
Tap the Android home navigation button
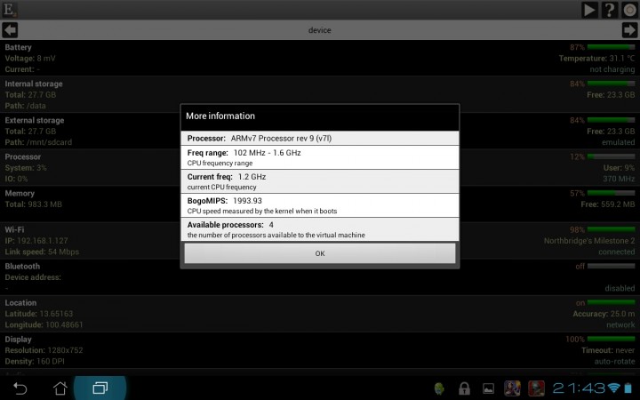click(60, 388)
